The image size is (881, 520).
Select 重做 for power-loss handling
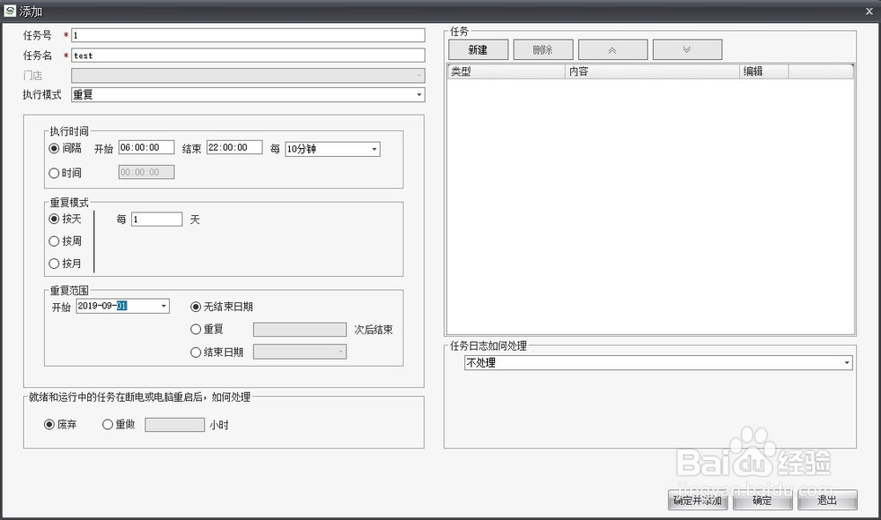pos(107,425)
